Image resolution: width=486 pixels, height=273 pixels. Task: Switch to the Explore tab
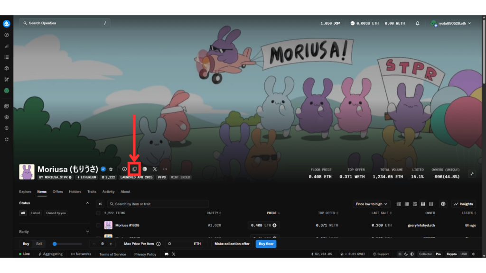25,191
